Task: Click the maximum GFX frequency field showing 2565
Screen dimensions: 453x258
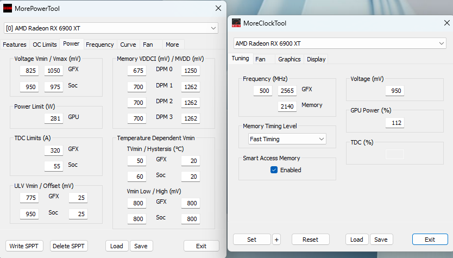Action: tap(287, 91)
